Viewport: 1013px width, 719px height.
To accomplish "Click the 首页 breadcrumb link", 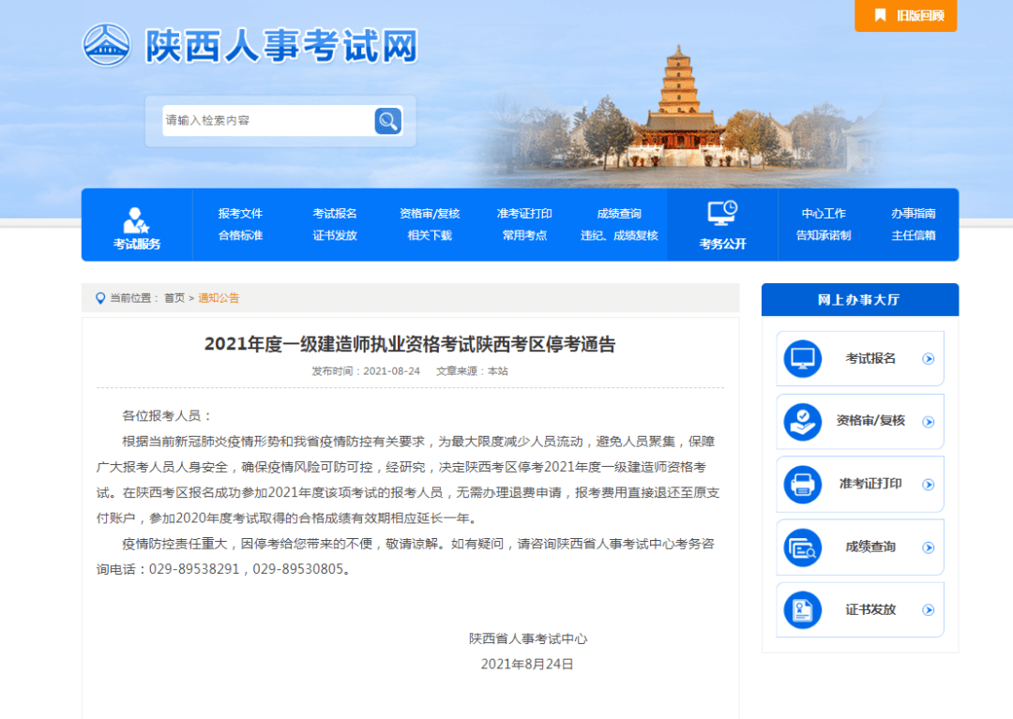I will [175, 298].
